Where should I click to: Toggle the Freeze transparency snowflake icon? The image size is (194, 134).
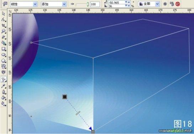click(x=165, y=4)
